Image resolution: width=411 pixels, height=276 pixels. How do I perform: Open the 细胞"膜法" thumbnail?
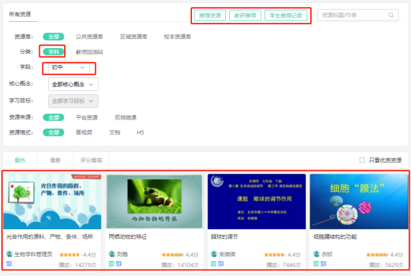(359, 202)
